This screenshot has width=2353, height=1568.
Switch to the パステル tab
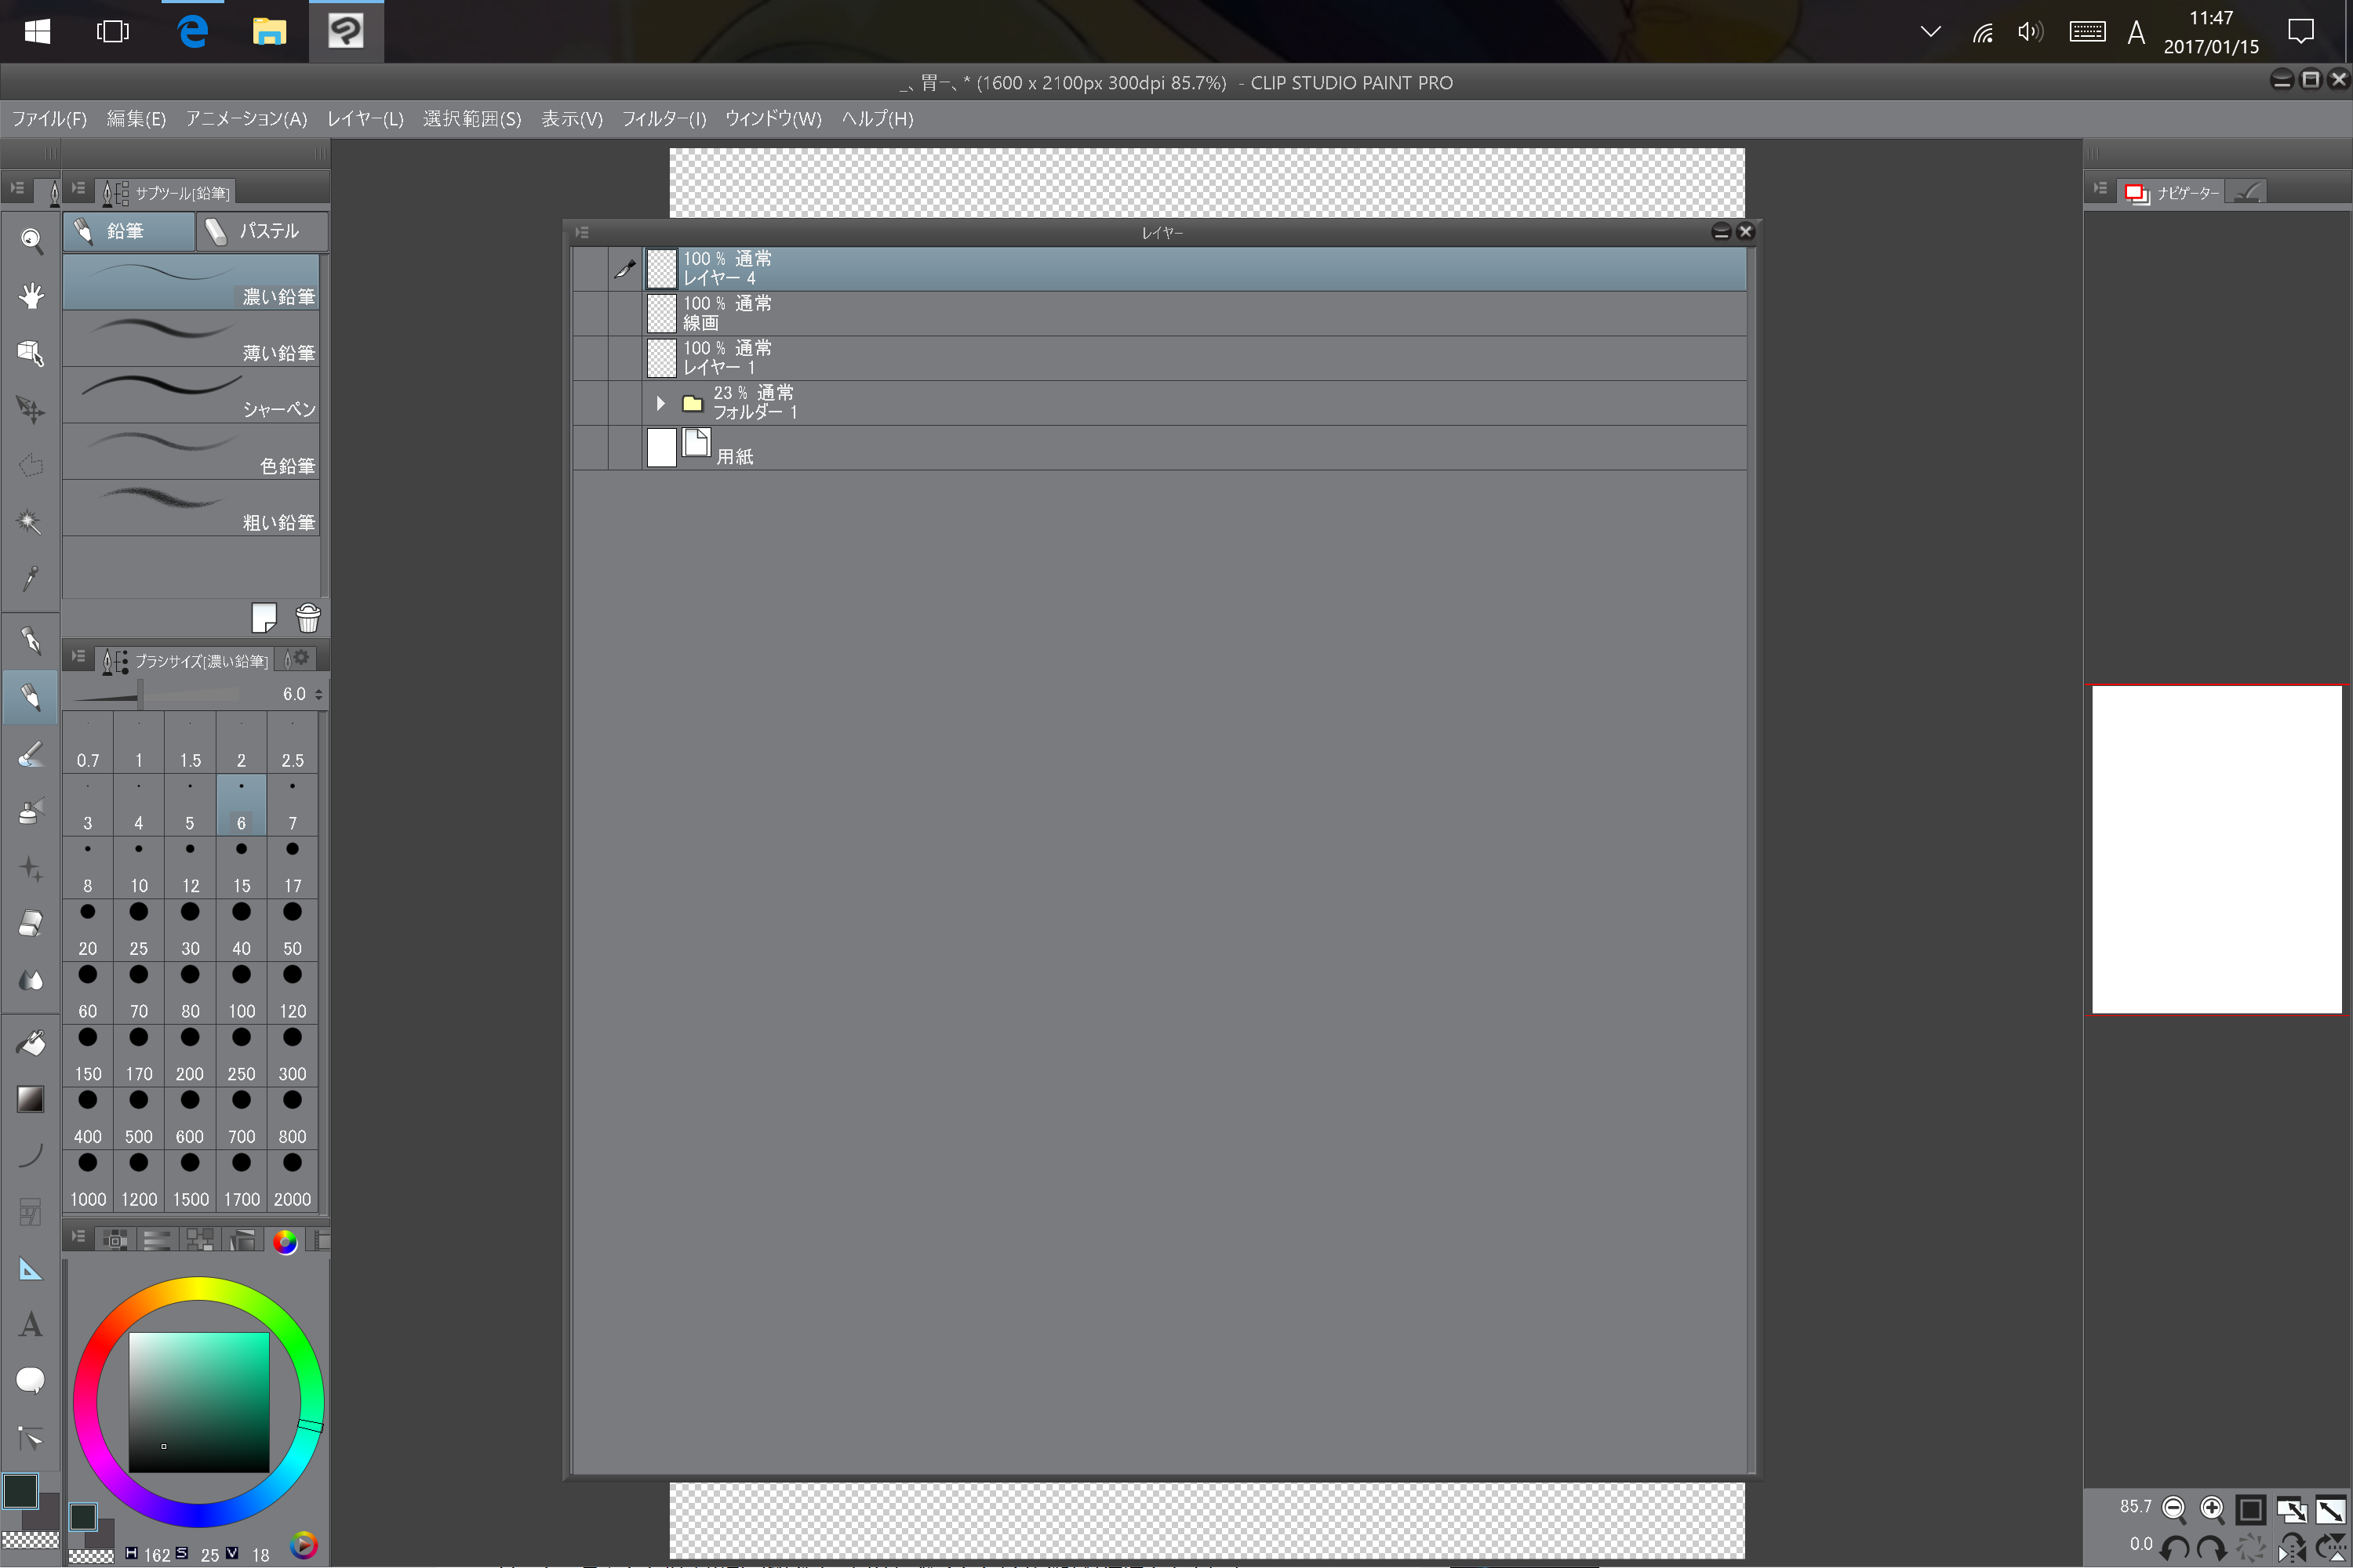click(262, 231)
